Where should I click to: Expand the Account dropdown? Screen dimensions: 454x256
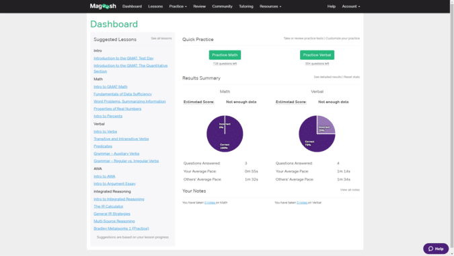click(x=351, y=6)
